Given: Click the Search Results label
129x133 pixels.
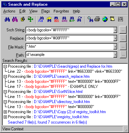Looking at the screenshot, I should coord(15,61).
